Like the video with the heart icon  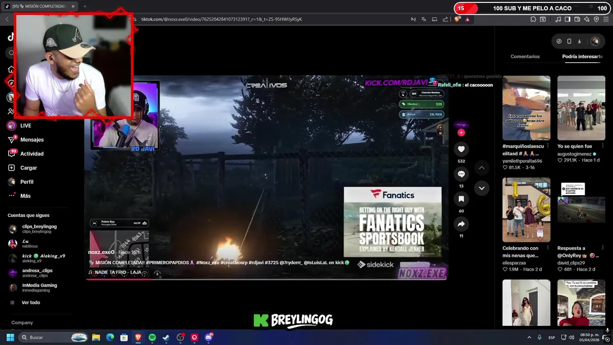click(x=461, y=149)
